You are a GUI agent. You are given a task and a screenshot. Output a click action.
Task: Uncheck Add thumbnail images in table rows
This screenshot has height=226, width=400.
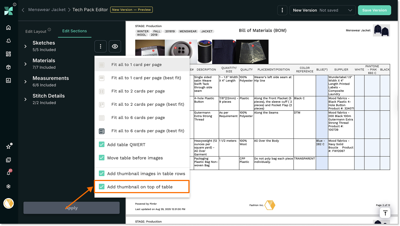coord(102,174)
